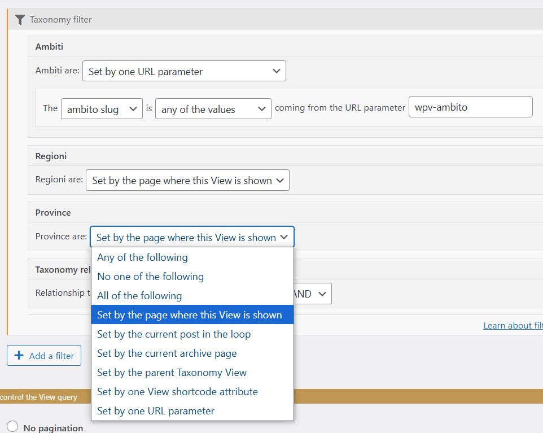Viewport: 543px width, 433px height.
Task: Select the No pagination radio button
Action: click(12, 427)
